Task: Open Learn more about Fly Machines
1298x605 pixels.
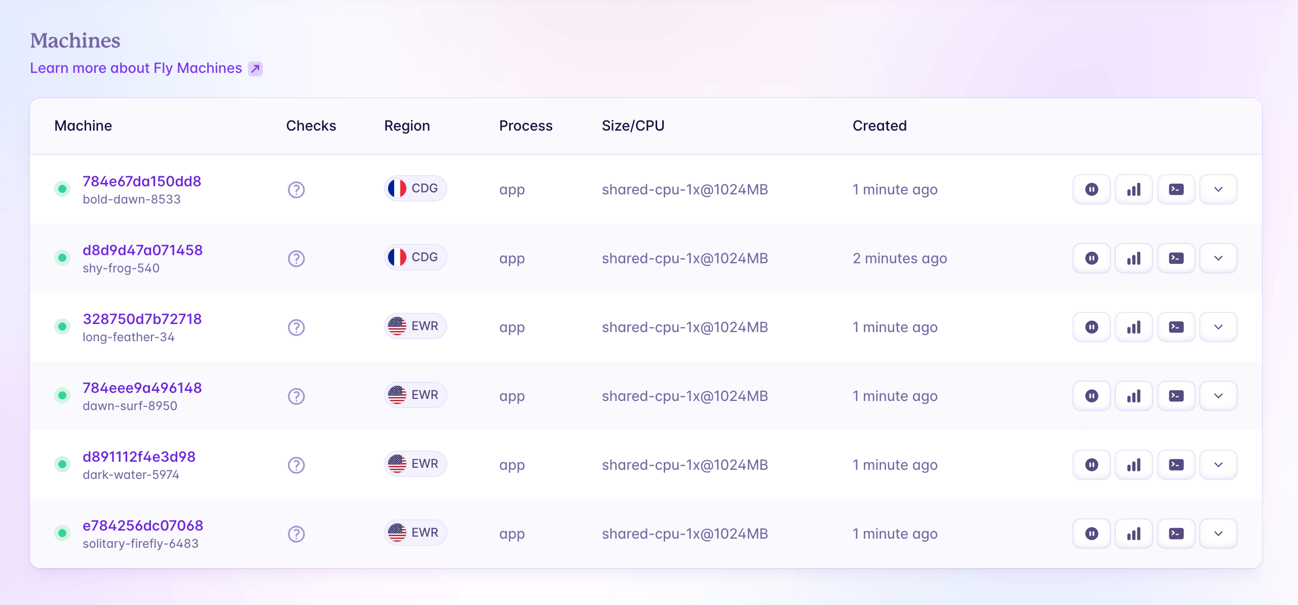Action: coord(136,68)
